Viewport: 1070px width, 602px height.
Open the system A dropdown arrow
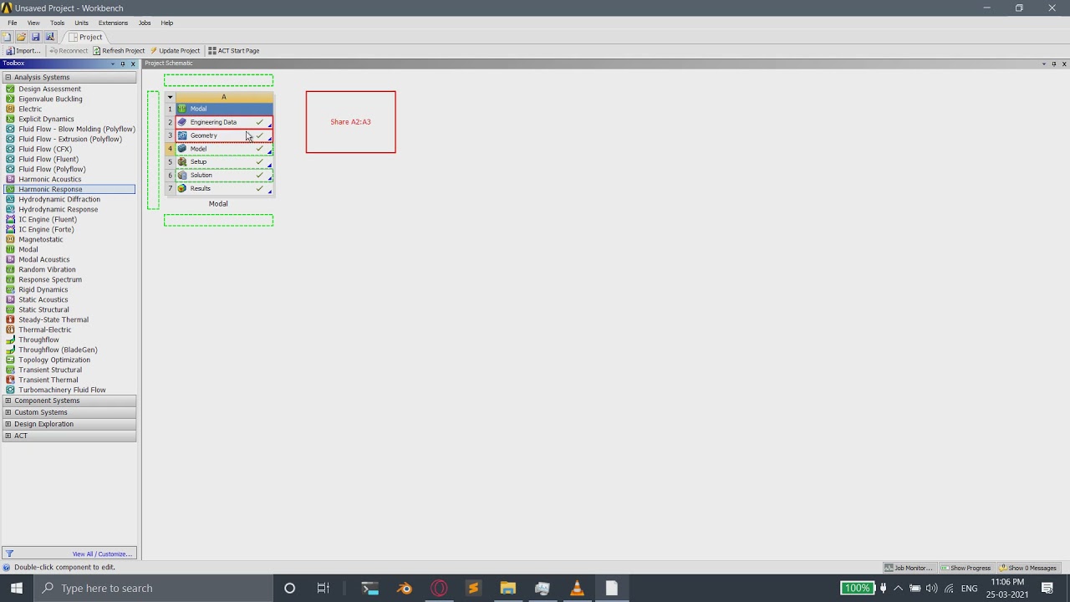170,97
